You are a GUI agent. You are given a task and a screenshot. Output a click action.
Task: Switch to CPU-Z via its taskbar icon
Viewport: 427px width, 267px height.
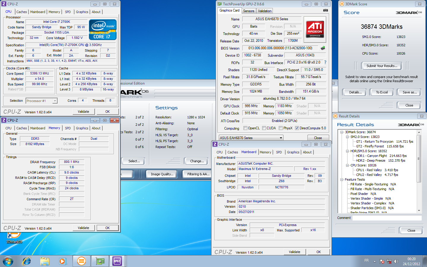tap(117, 261)
